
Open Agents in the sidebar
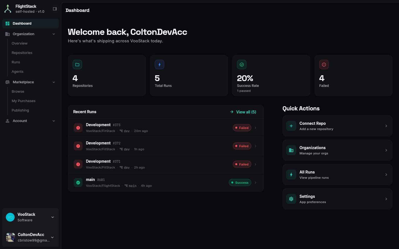pos(17,72)
